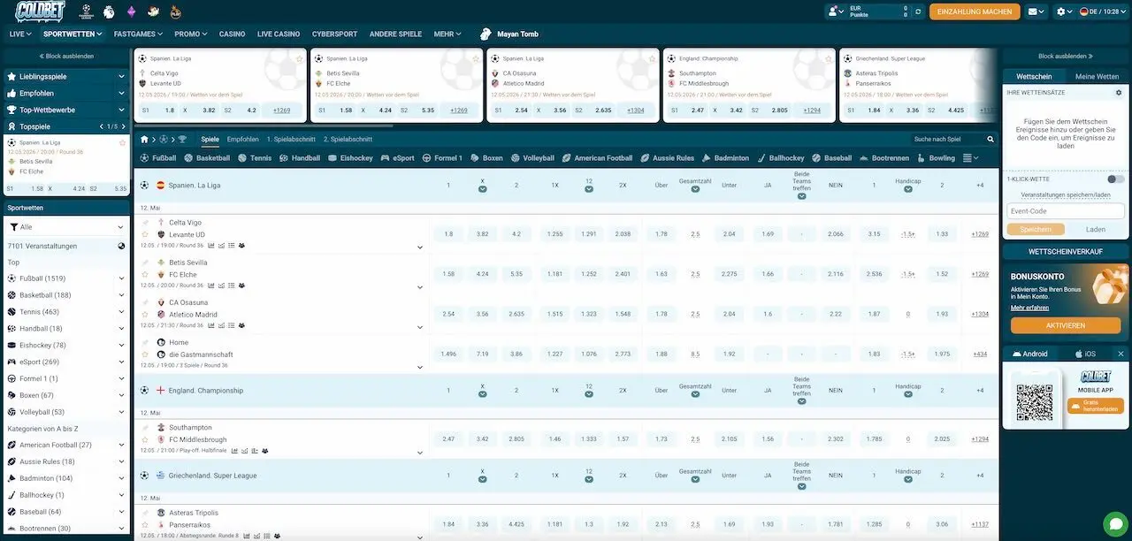Select American Football in sports filter bar
This screenshot has height=541, width=1132.
click(x=597, y=158)
